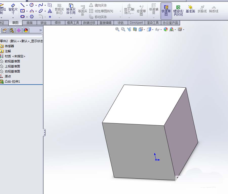Switch to the DimXpert tab
The width and height of the screenshot is (228, 194).
(x=136, y=23)
